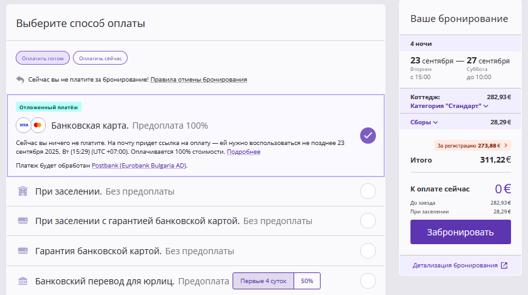Open the Postbank (Eurobank Bulgaria AD) link
528x295 pixels.
(x=139, y=166)
